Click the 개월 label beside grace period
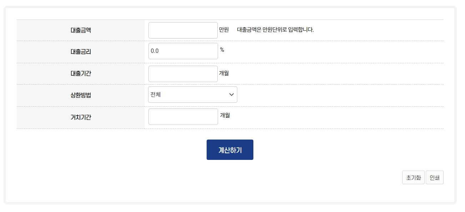The image size is (465, 212). (x=225, y=116)
